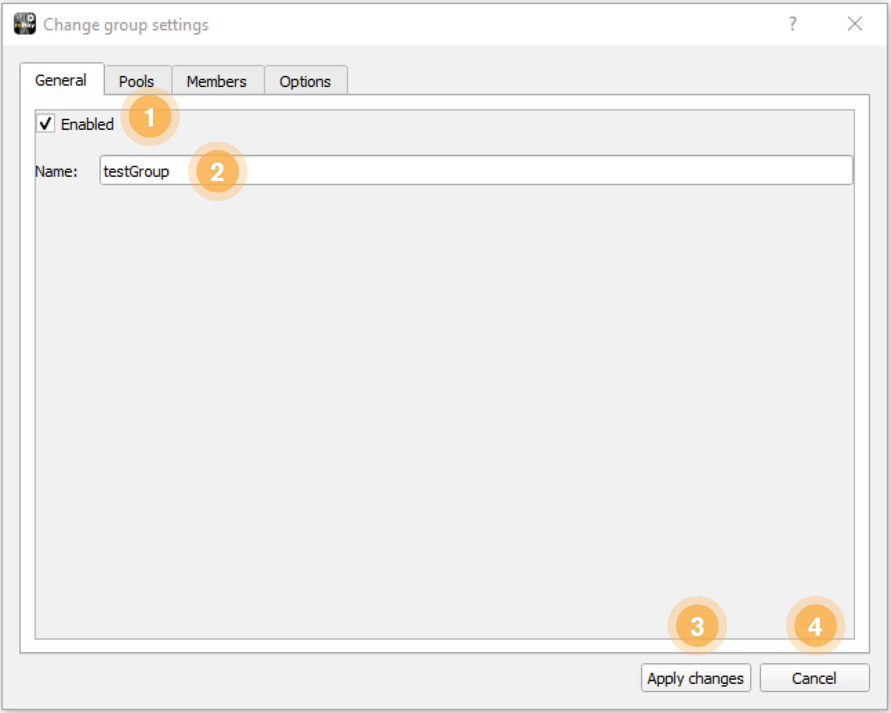This screenshot has height=713, width=891.
Task: Uncheck the Enabled checkbox
Action: tap(45, 123)
